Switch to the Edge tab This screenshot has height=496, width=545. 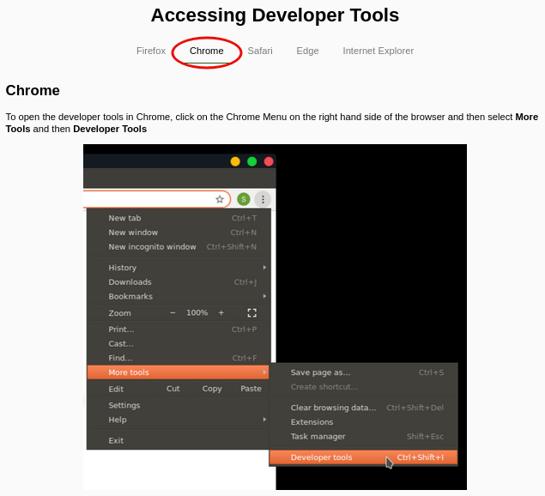pos(307,51)
